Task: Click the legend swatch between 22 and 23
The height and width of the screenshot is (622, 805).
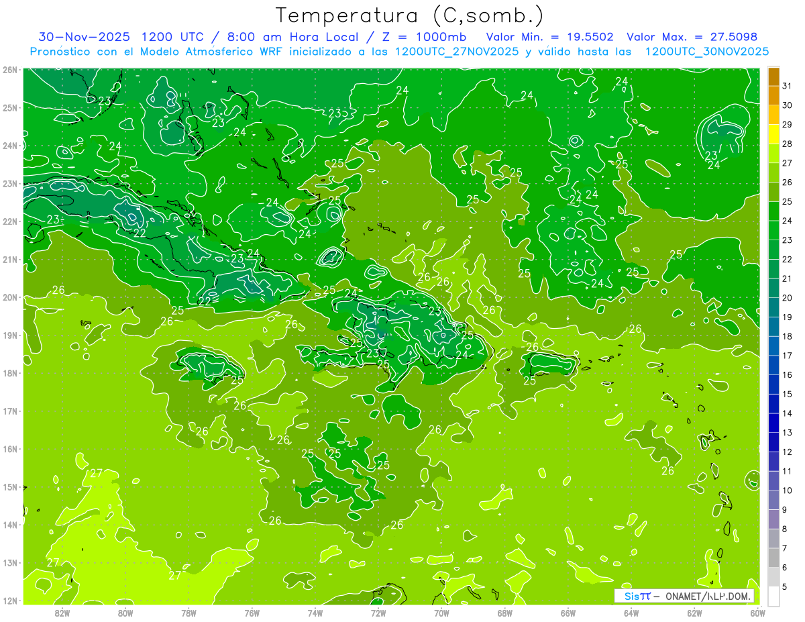Action: 773,250
